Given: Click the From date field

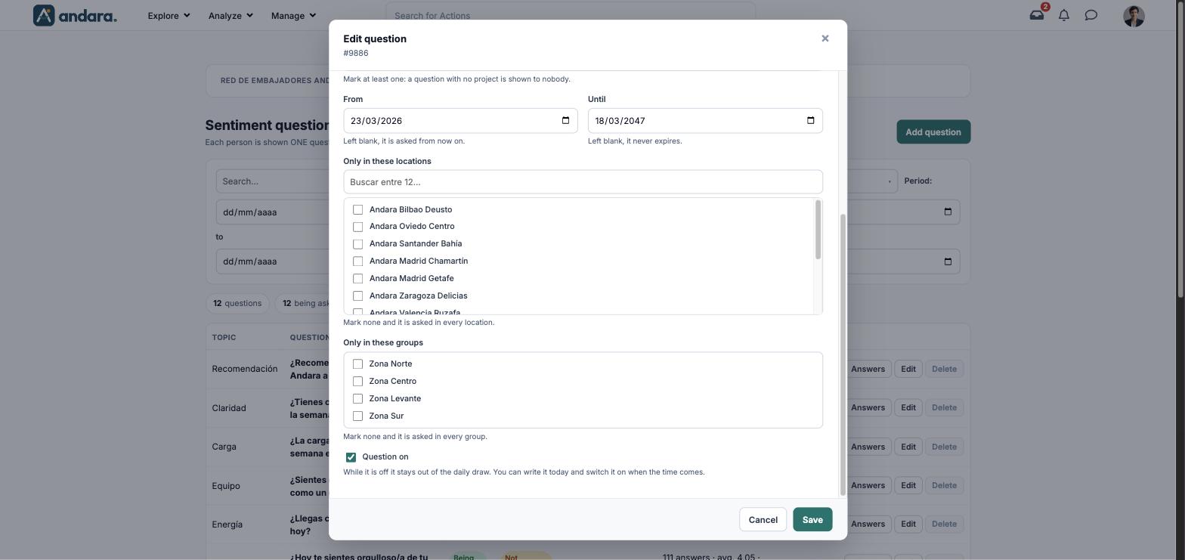Looking at the screenshot, I should pyautogui.click(x=460, y=121).
